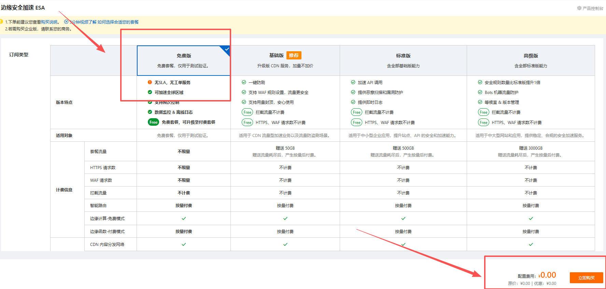The height and width of the screenshot is (289, 606).
Task: Click the green check beside 可加速全球区域
Action: [x=150, y=92]
